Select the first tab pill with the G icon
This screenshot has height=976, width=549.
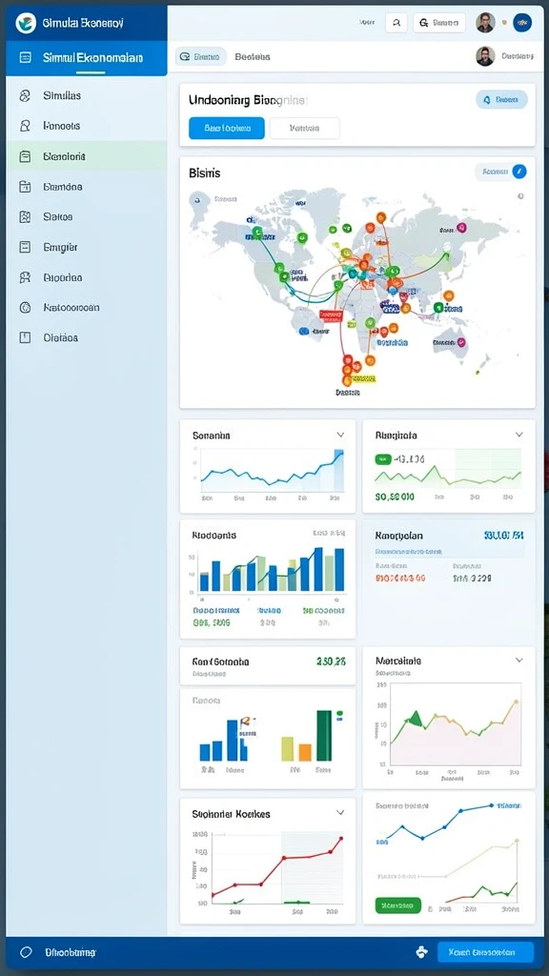(200, 56)
